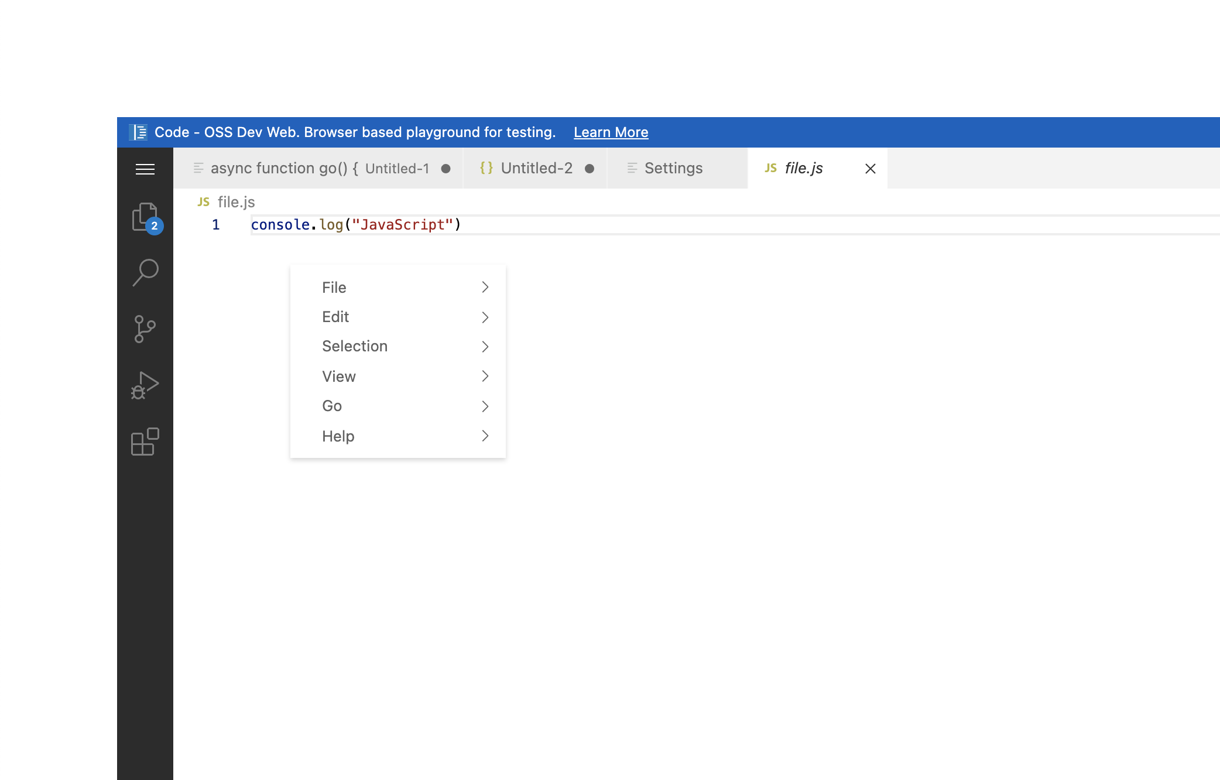Click the JS icon on file.js tab

(x=770, y=168)
